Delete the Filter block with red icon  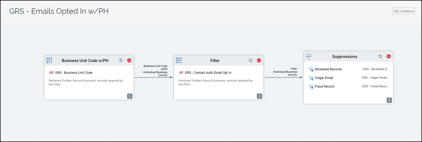[259, 60]
